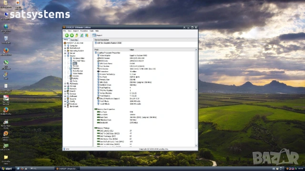The width and height of the screenshot is (305, 171).
Task: Select the RAMDAC Clock field row
Action: click(x=144, y=85)
